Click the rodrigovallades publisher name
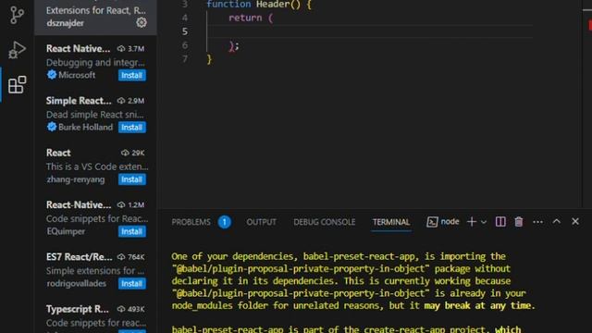 (77, 284)
